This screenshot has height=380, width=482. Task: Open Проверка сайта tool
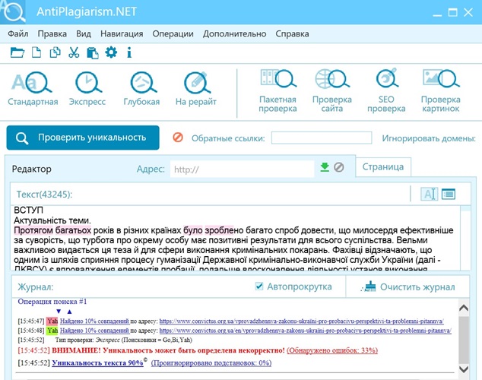pos(332,91)
